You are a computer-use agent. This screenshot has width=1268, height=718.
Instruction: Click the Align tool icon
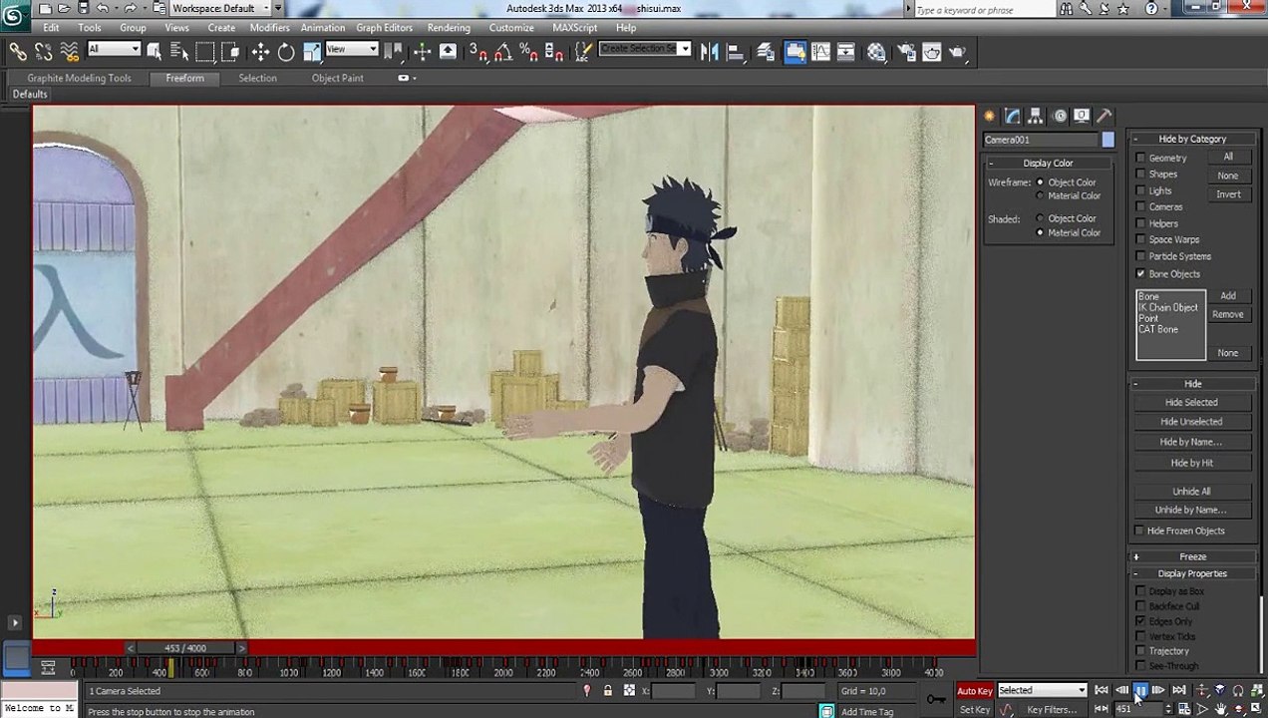tap(736, 52)
